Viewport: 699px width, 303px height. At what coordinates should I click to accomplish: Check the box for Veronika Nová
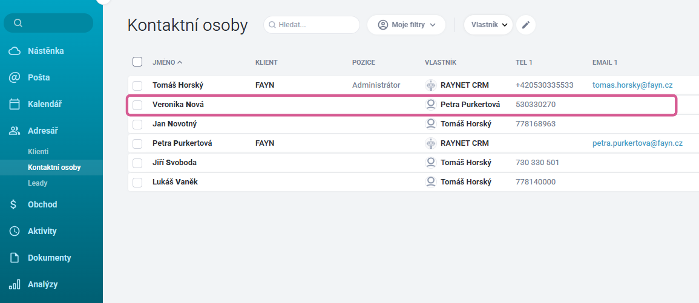coord(137,105)
